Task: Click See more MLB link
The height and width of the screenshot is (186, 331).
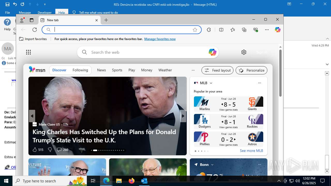Action: tap(251, 151)
